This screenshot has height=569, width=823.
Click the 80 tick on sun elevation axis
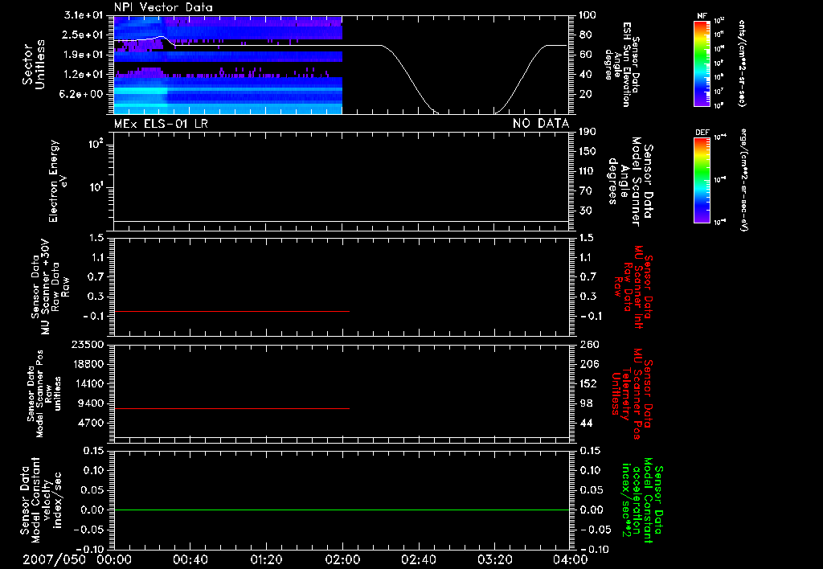(585, 35)
